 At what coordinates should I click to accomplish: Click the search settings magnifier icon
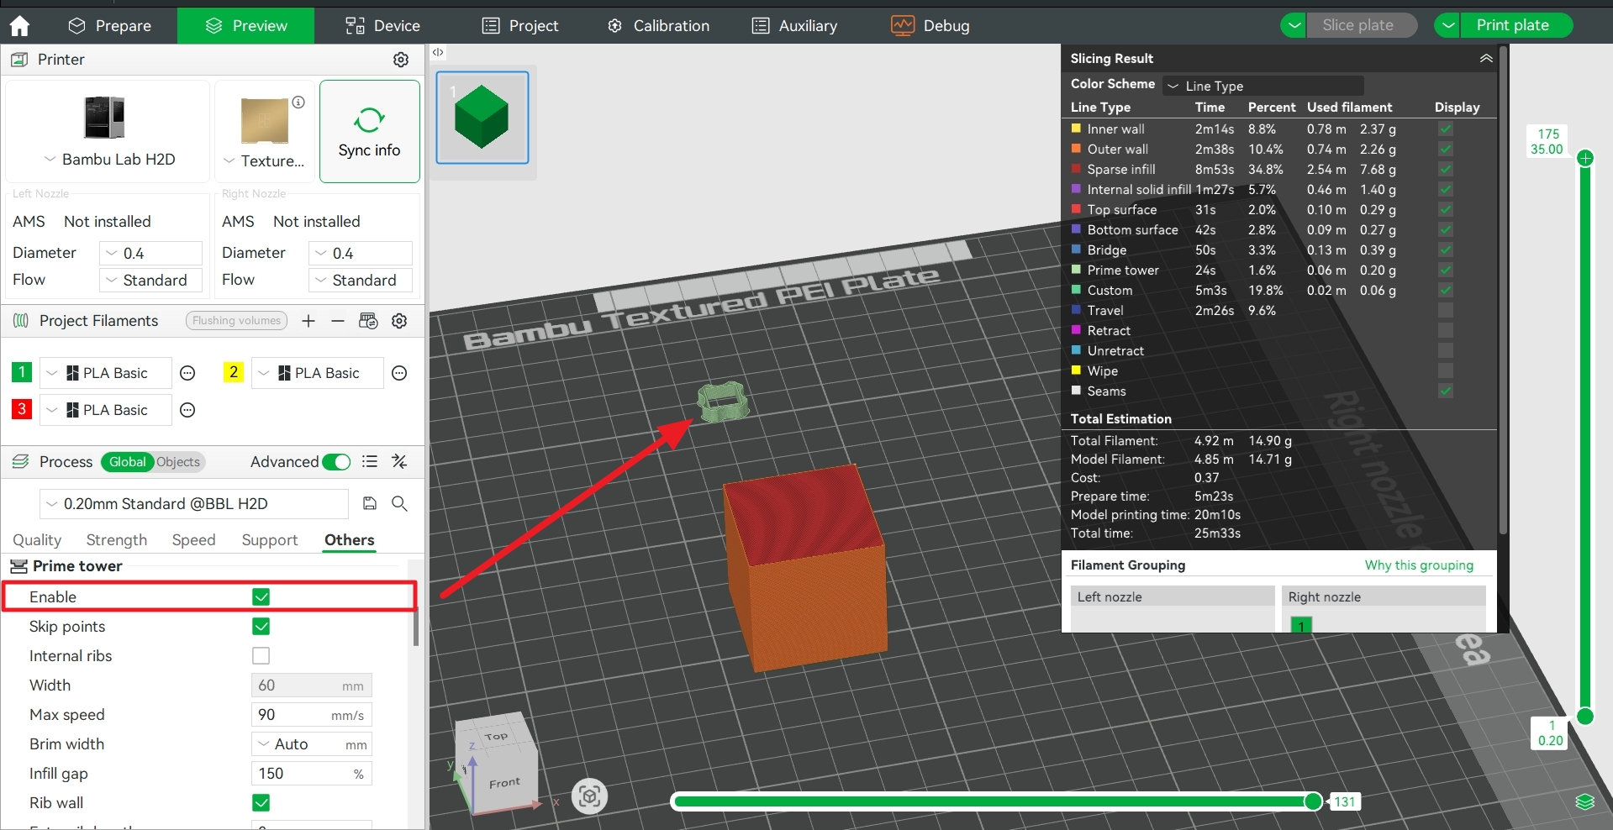coord(400,503)
